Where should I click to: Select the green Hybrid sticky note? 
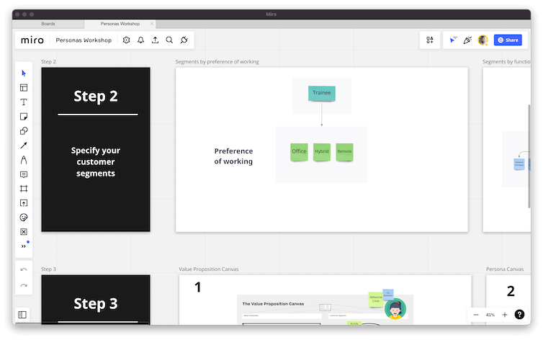(322, 151)
